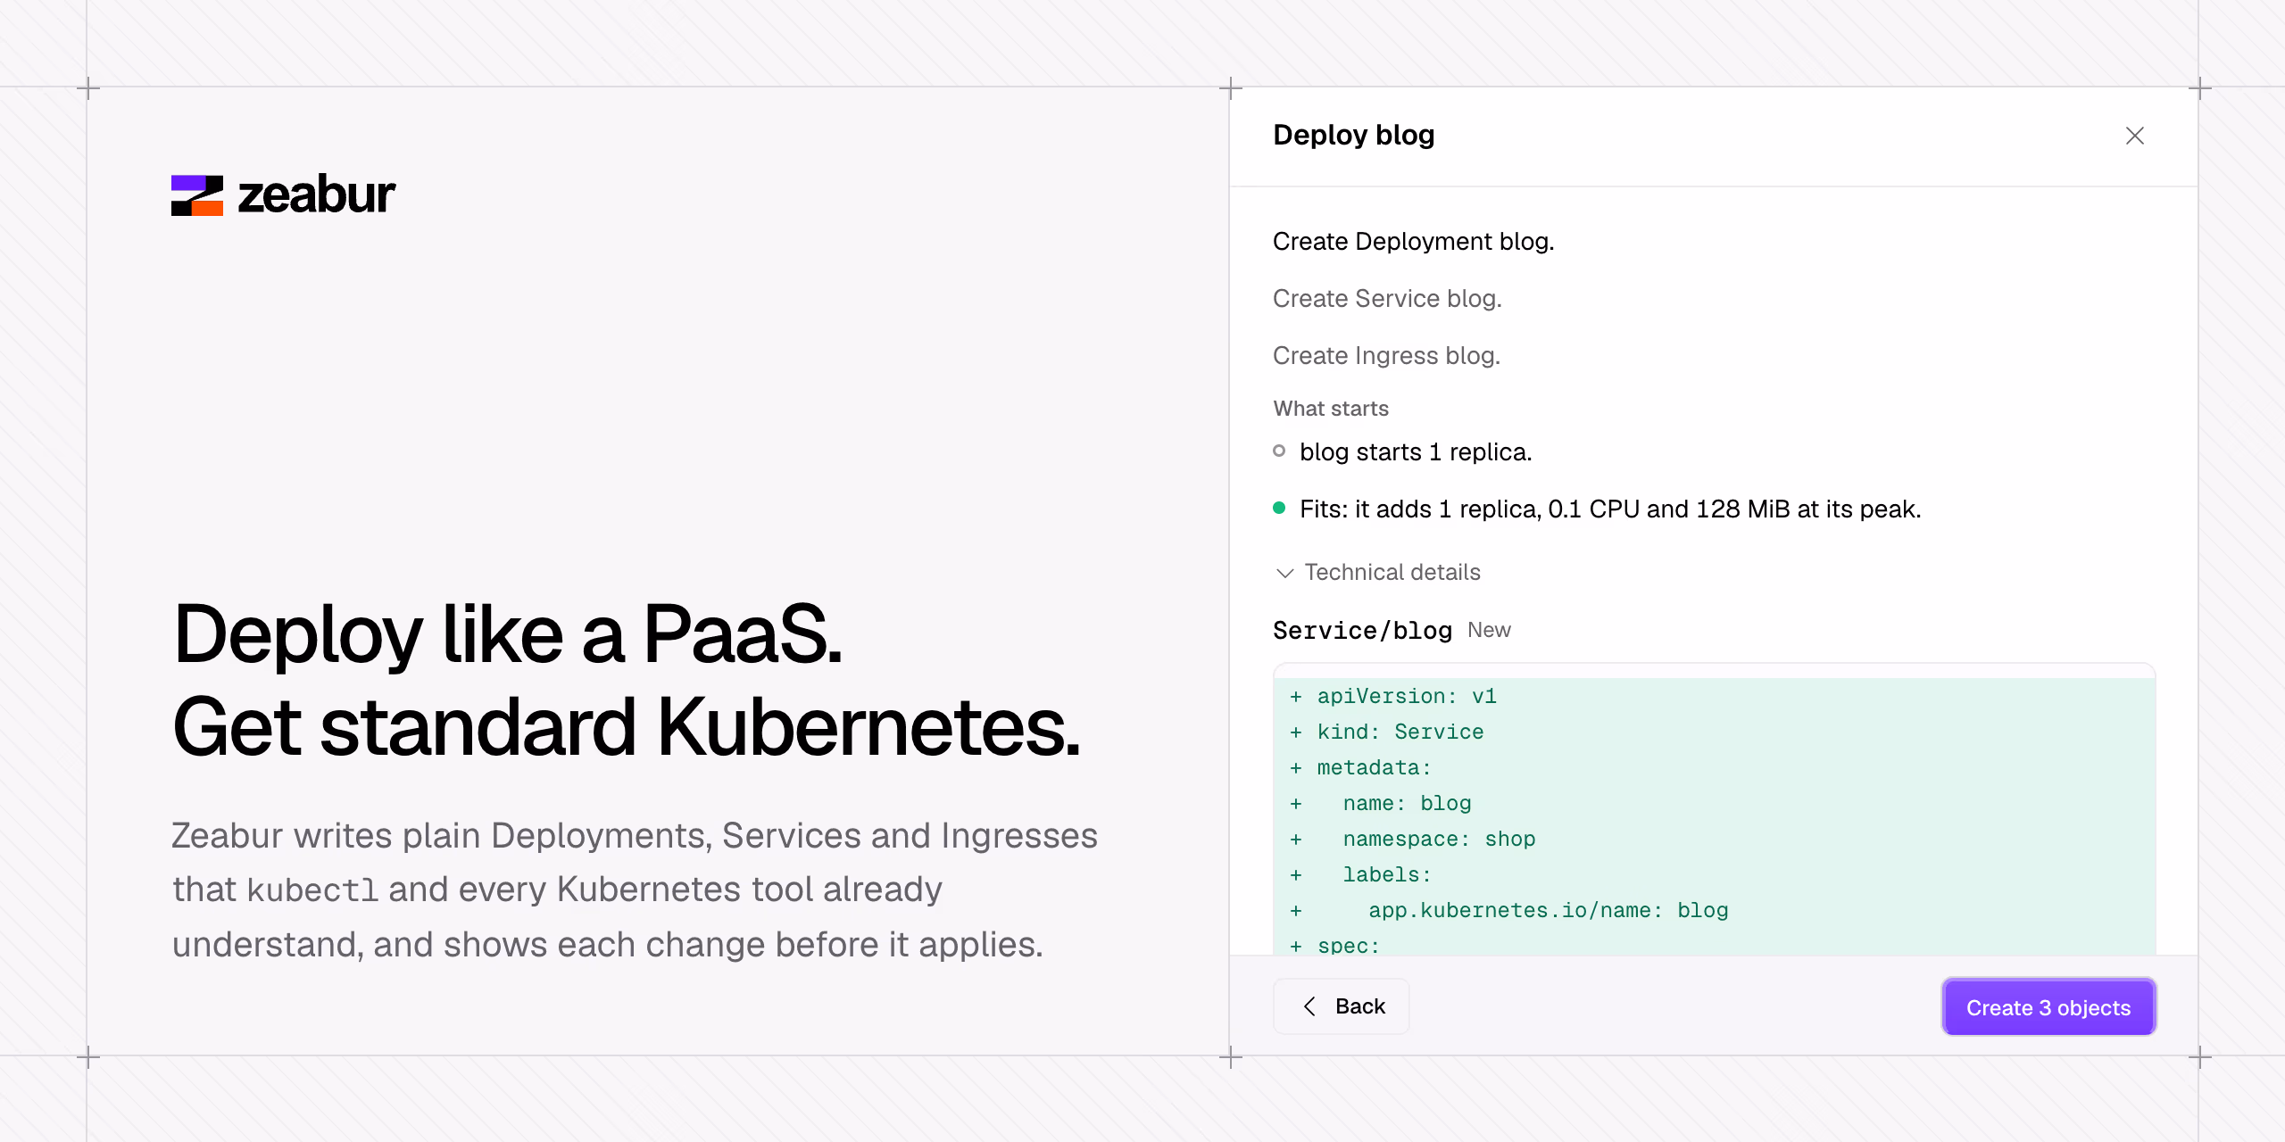Select the 'Create Deployment blog.' step
The image size is (2285, 1142).
click(1413, 242)
